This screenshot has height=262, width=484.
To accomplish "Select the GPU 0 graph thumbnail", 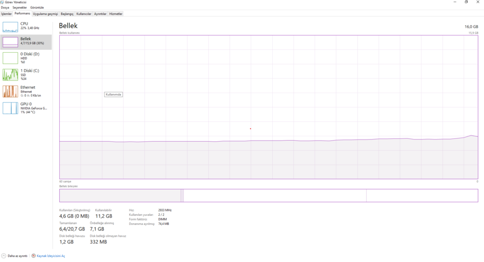I will tap(10, 108).
